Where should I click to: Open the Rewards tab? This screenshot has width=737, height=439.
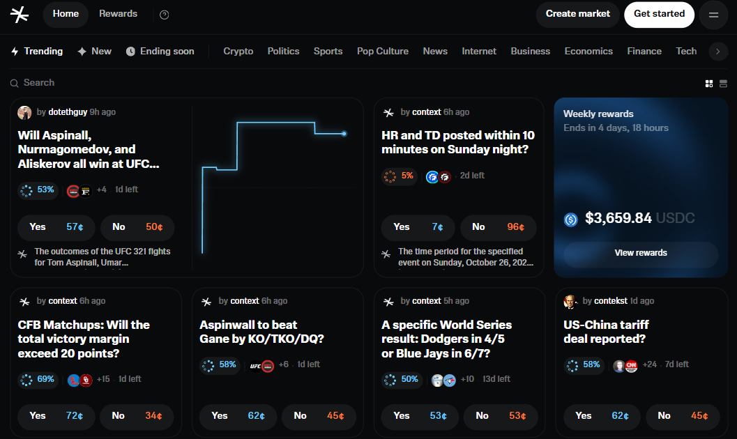click(118, 14)
